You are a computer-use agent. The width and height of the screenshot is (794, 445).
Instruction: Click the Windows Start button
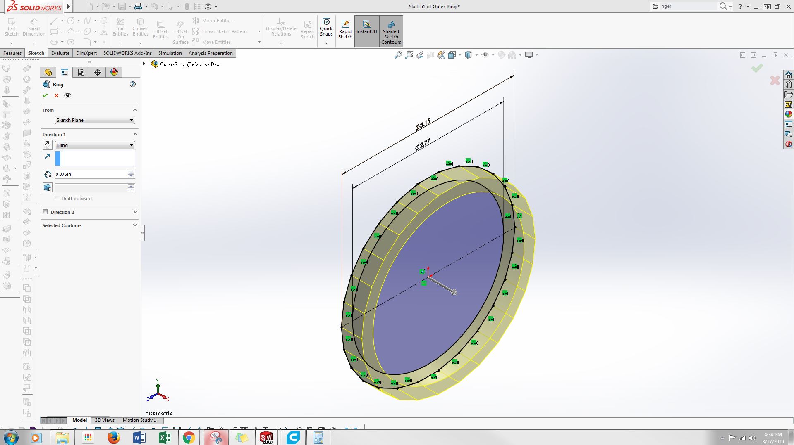click(11, 438)
